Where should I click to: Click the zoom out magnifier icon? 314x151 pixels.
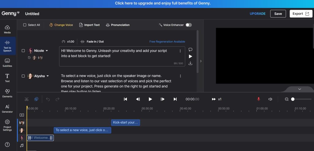(x=287, y=99)
